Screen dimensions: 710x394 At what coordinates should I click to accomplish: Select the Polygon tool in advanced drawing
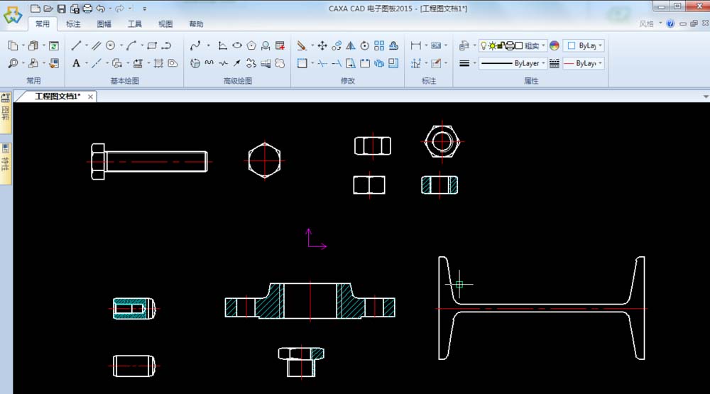coord(251,45)
